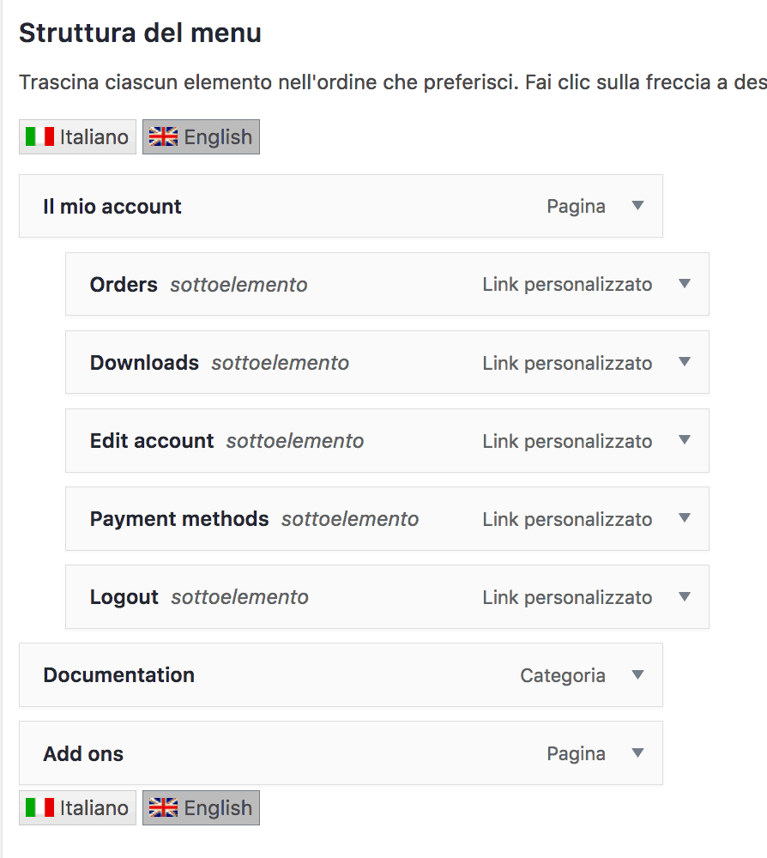Select the Documentation menu item title
The width and height of the screenshot is (767, 858).
(118, 675)
